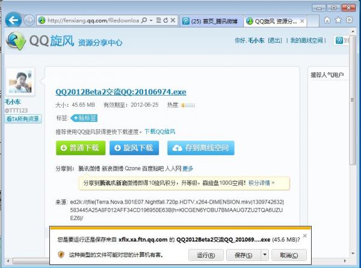Click the @TTT123 handle text
The image size is (361, 268).
coord(16,111)
